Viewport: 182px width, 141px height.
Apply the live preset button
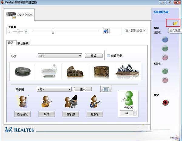46,114
